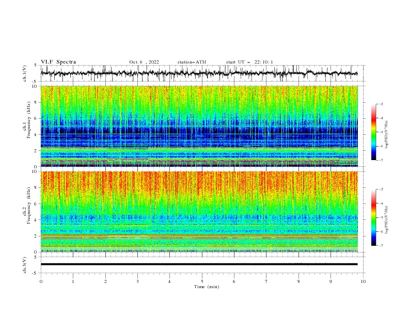
Task: Click the "-7" tick on ch.1 color bar
Action: (381, 160)
